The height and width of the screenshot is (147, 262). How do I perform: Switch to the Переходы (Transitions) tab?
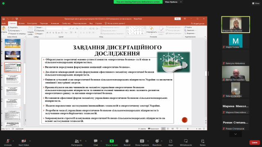[44, 24]
